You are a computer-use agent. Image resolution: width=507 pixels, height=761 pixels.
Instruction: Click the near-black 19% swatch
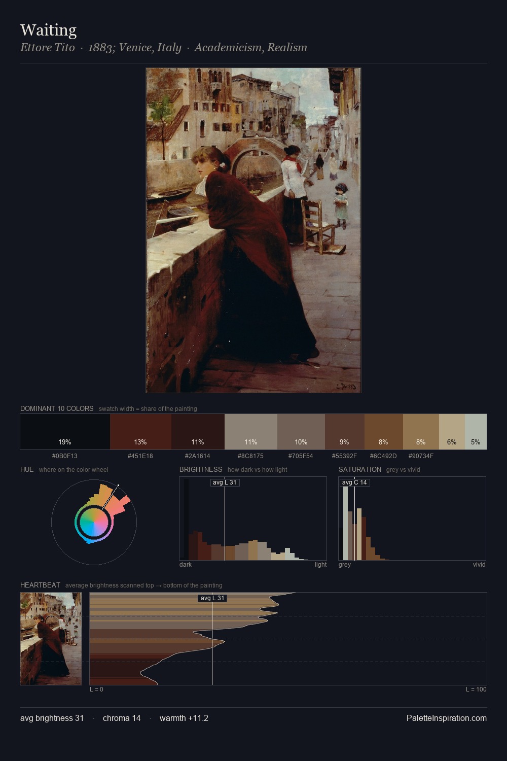65,432
